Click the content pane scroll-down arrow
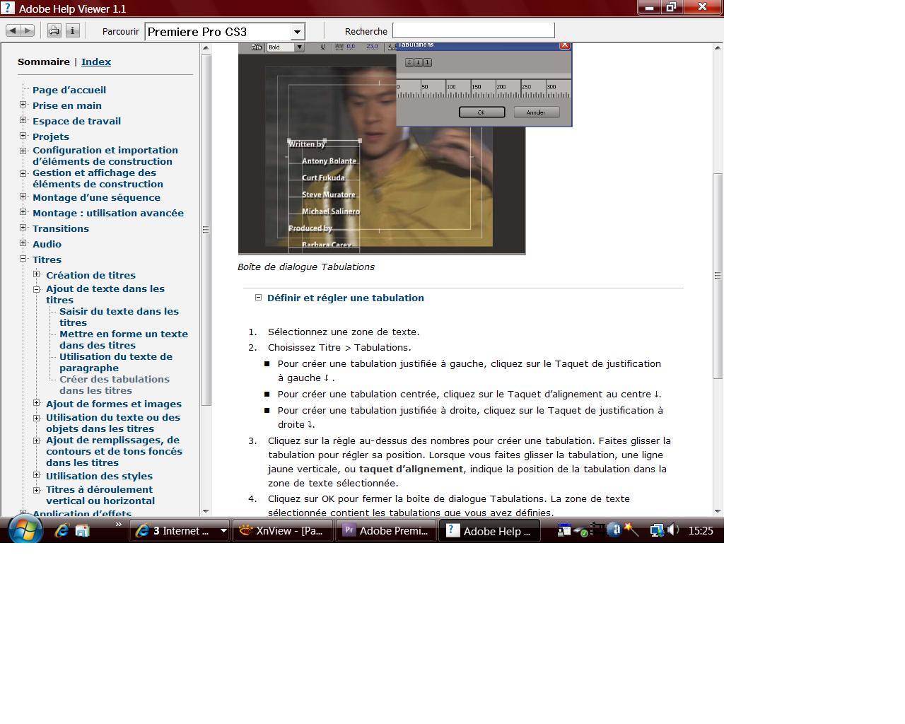The width and height of the screenshot is (905, 724). (x=718, y=511)
